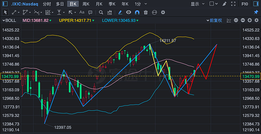
Task: Switch to the 多日 multi-day tab
Action: coord(60,4)
